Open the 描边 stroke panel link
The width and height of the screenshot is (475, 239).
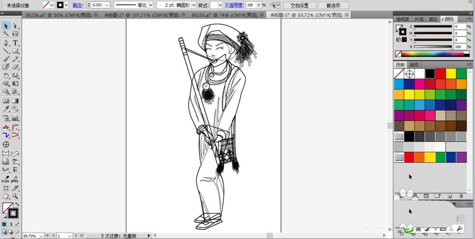click(77, 5)
